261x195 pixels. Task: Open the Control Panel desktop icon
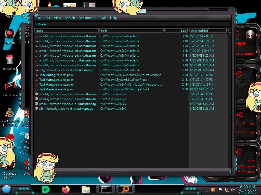point(10,89)
